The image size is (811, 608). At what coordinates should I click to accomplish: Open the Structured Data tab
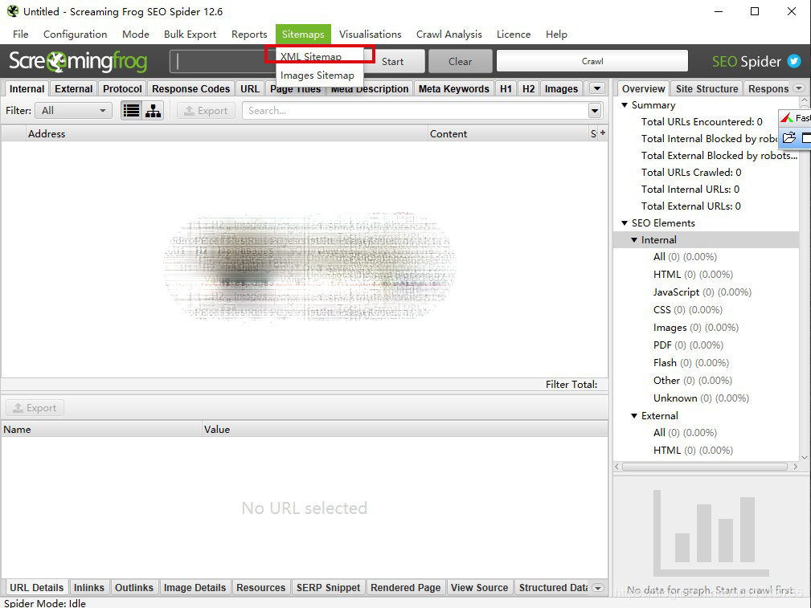(553, 588)
